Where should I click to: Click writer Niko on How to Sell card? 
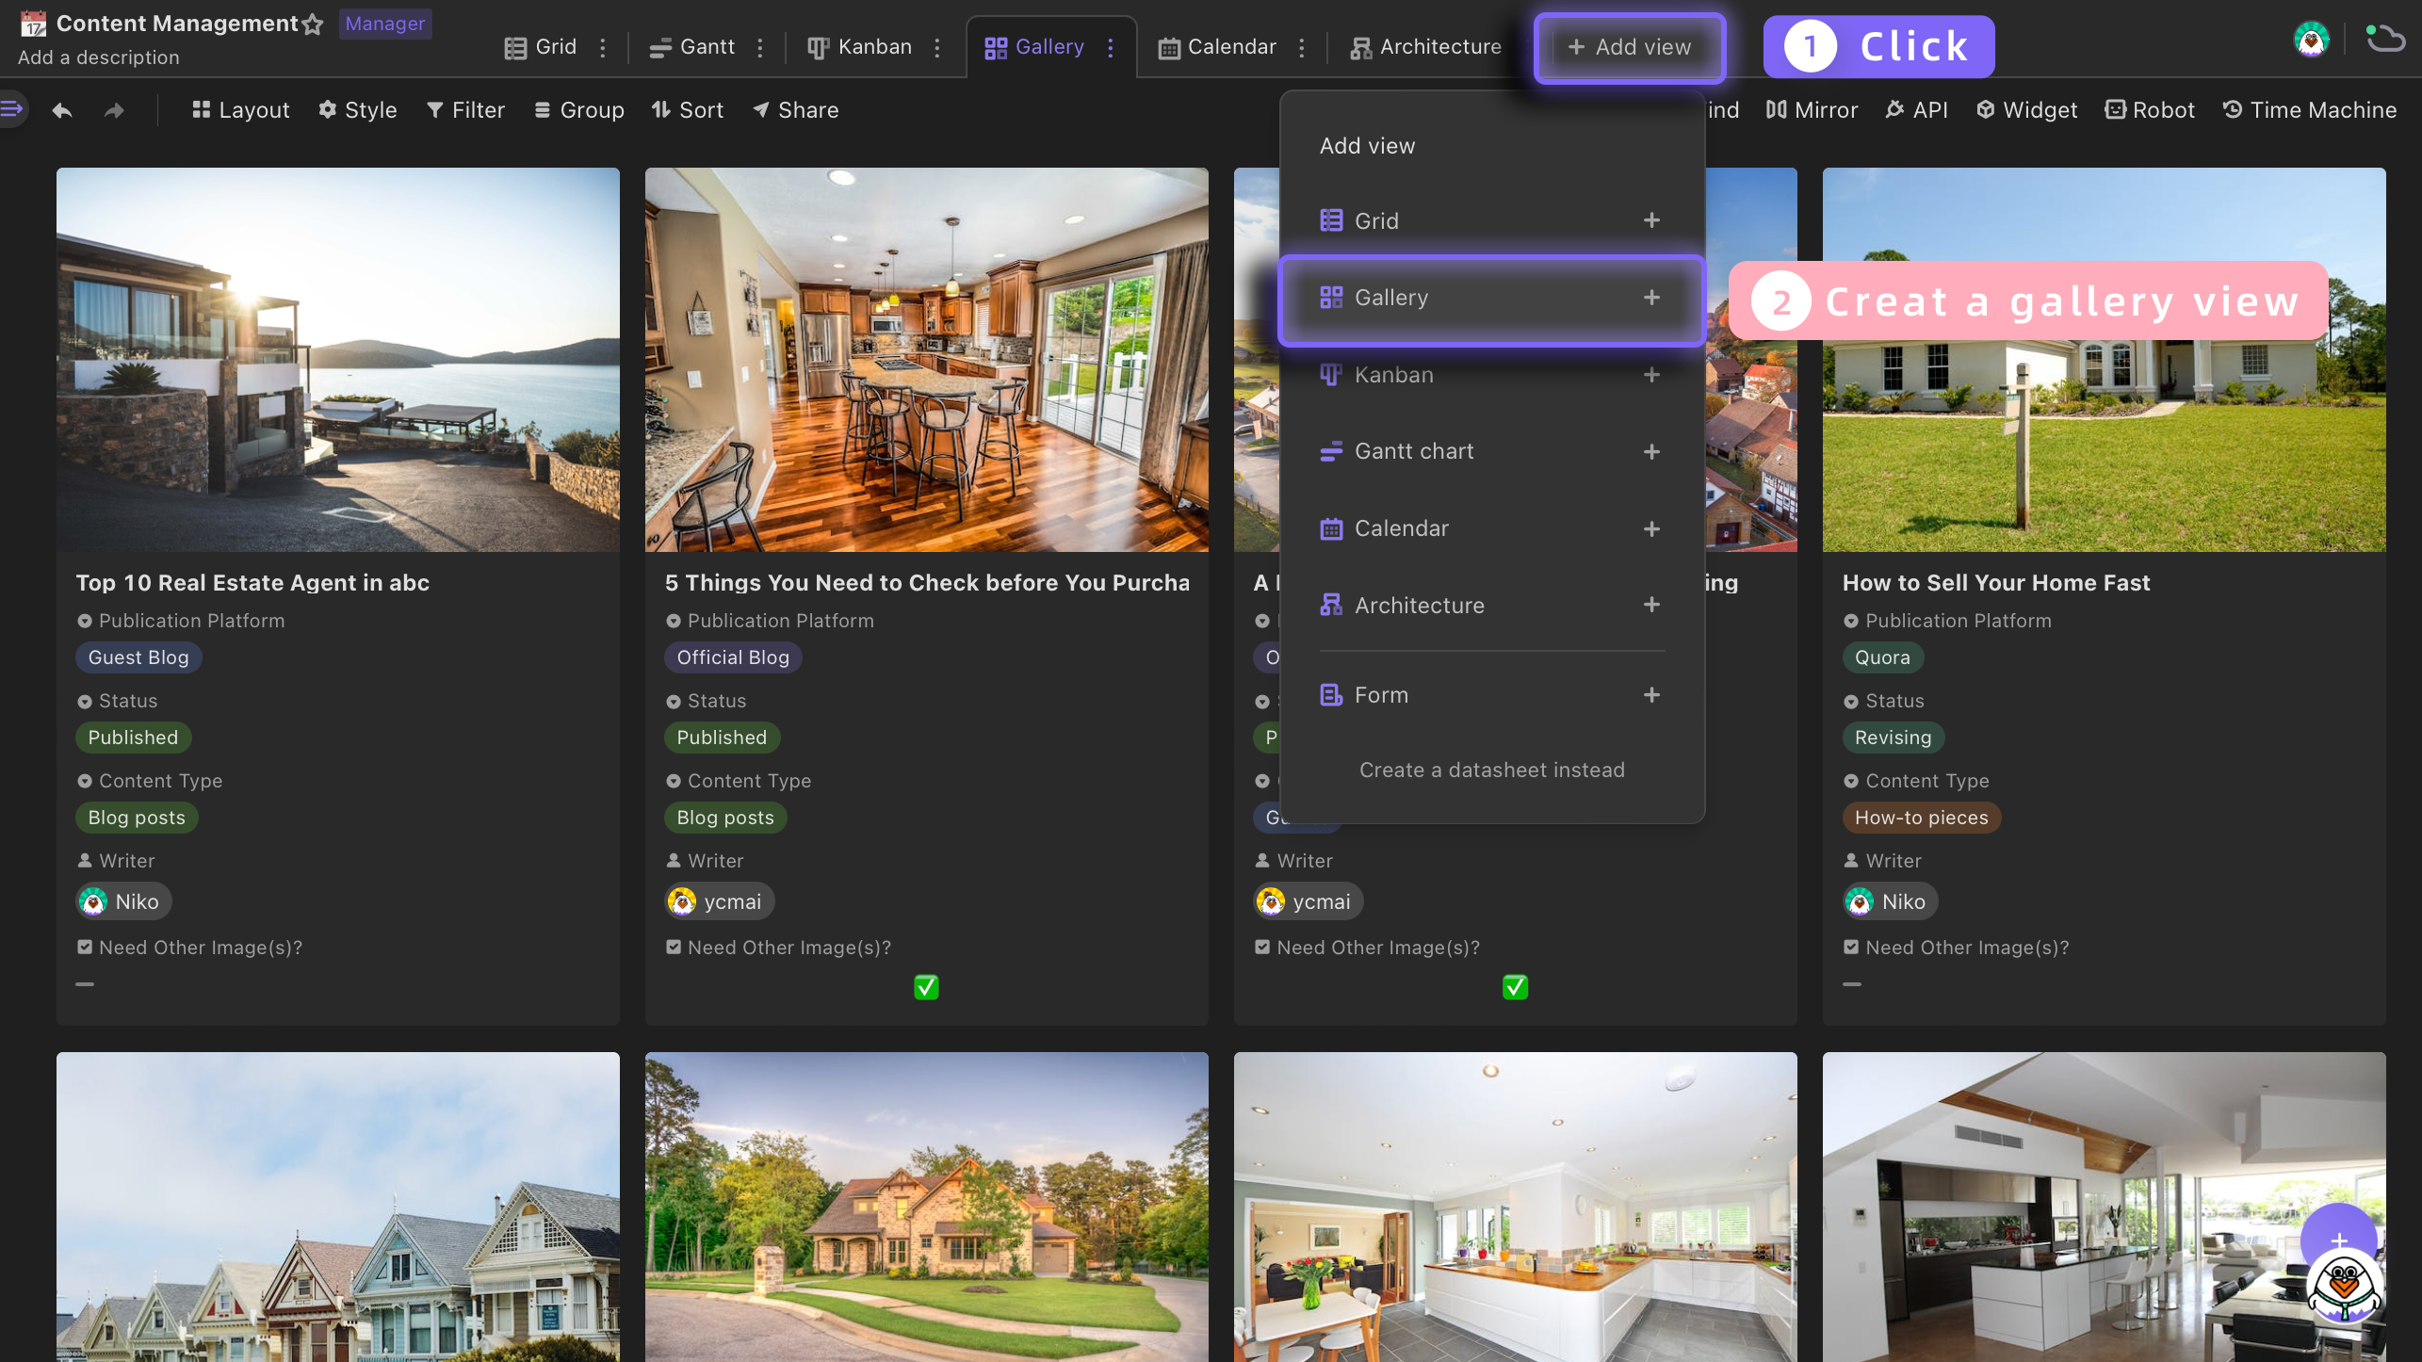point(1890,901)
